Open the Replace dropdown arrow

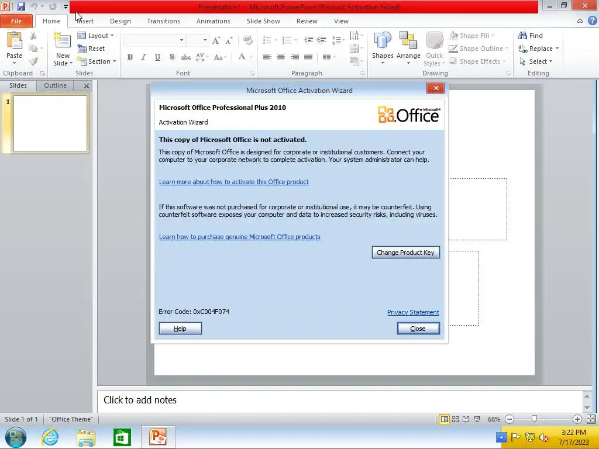point(557,49)
